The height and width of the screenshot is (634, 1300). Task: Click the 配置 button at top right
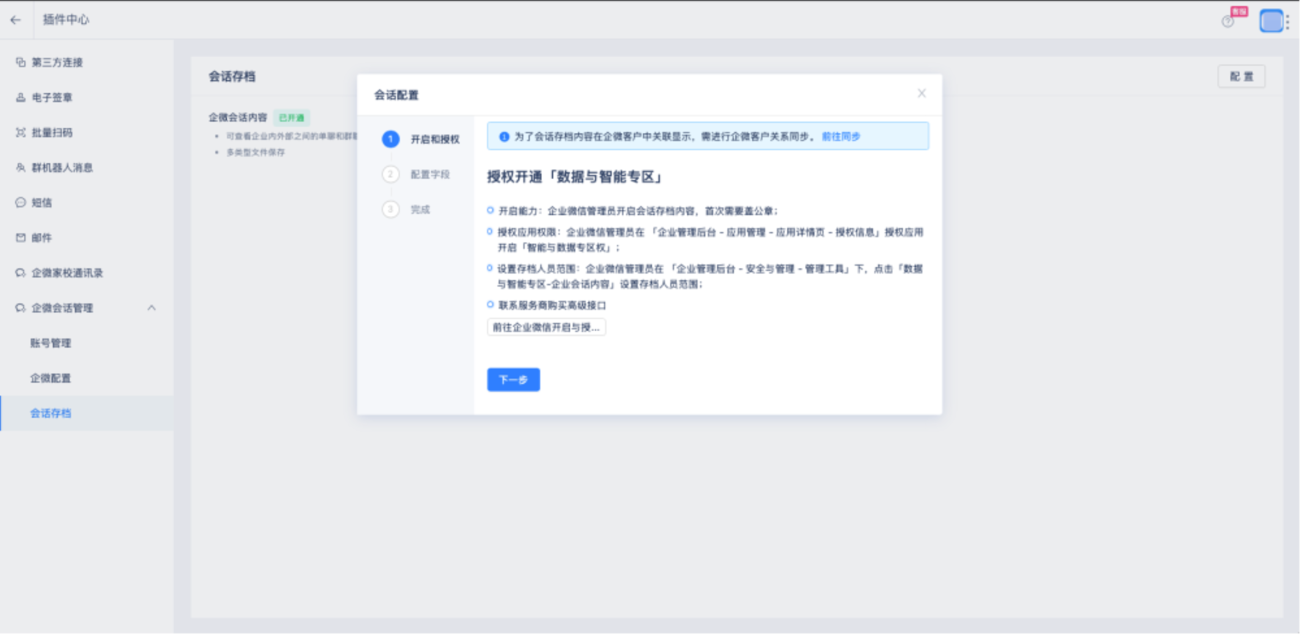(1241, 76)
